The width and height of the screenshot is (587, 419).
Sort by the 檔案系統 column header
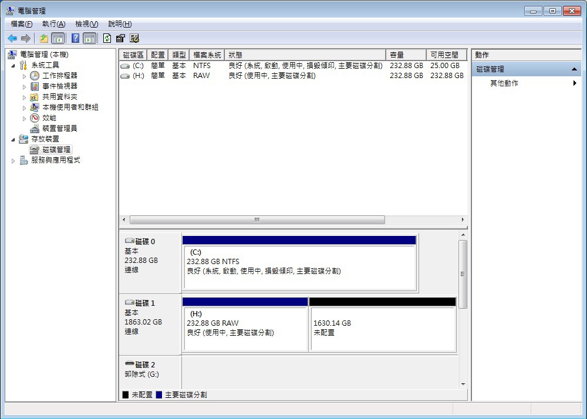click(x=207, y=55)
